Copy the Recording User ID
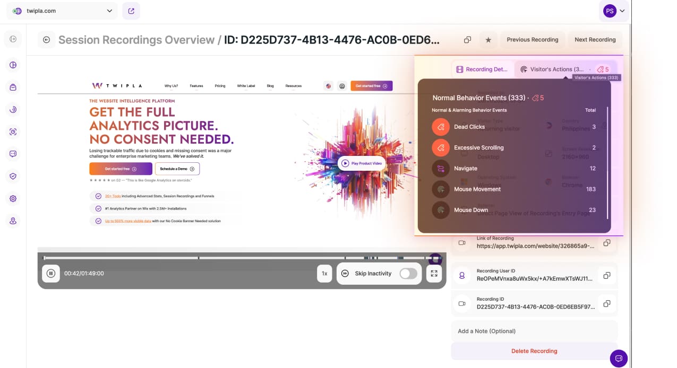 point(606,275)
